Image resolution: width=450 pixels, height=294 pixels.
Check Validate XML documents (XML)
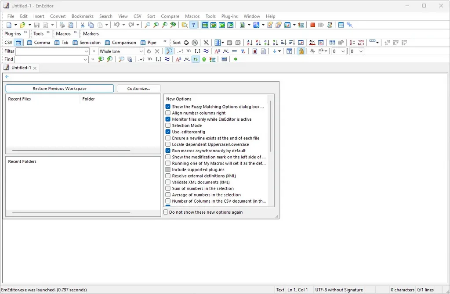tap(168, 182)
